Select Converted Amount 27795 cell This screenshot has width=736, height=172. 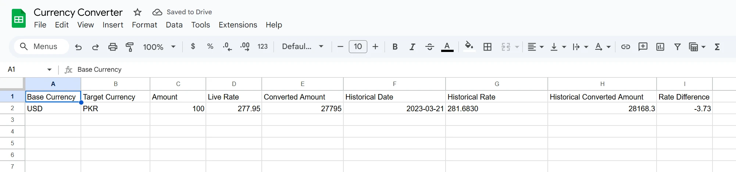(x=303, y=108)
